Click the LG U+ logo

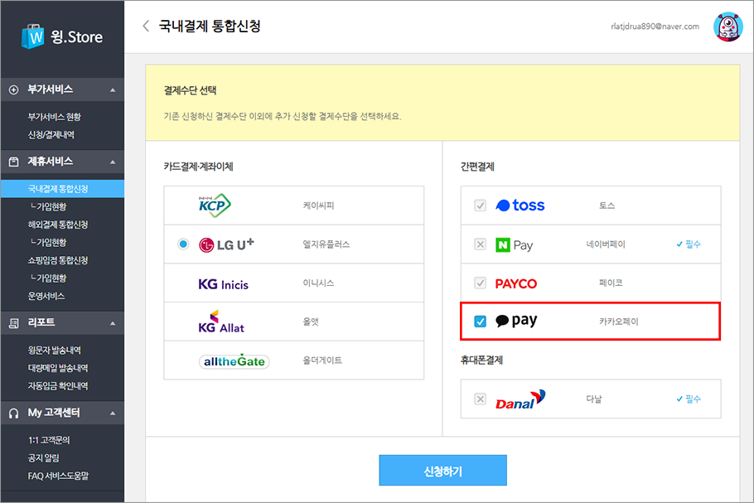226,244
